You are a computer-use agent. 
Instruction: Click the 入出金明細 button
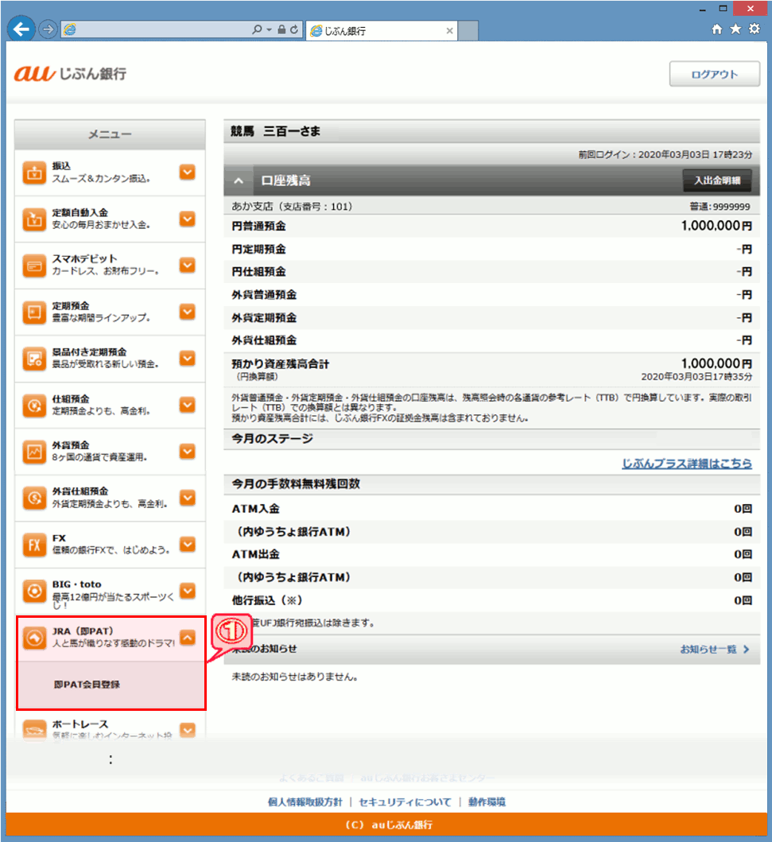pyautogui.click(x=716, y=180)
